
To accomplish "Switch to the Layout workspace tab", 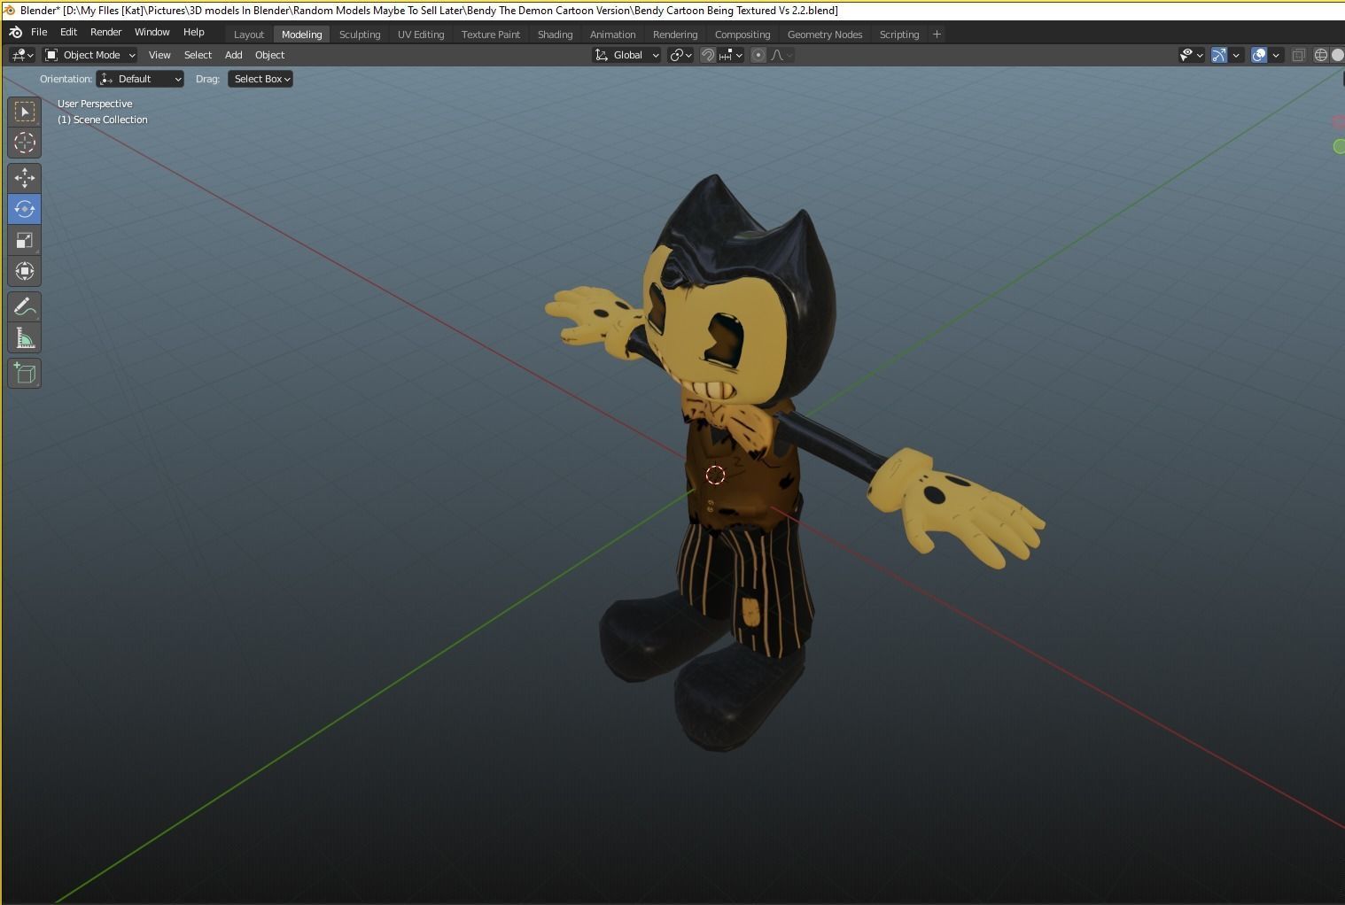I will click(x=249, y=35).
